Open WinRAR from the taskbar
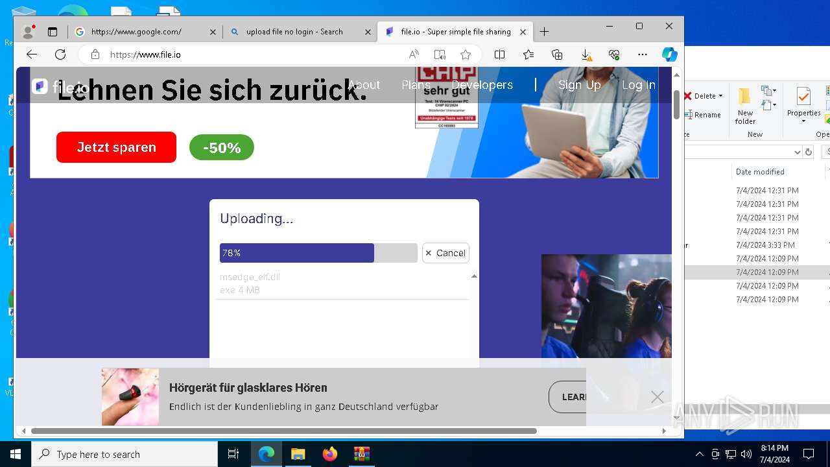The image size is (830, 467). point(361,454)
